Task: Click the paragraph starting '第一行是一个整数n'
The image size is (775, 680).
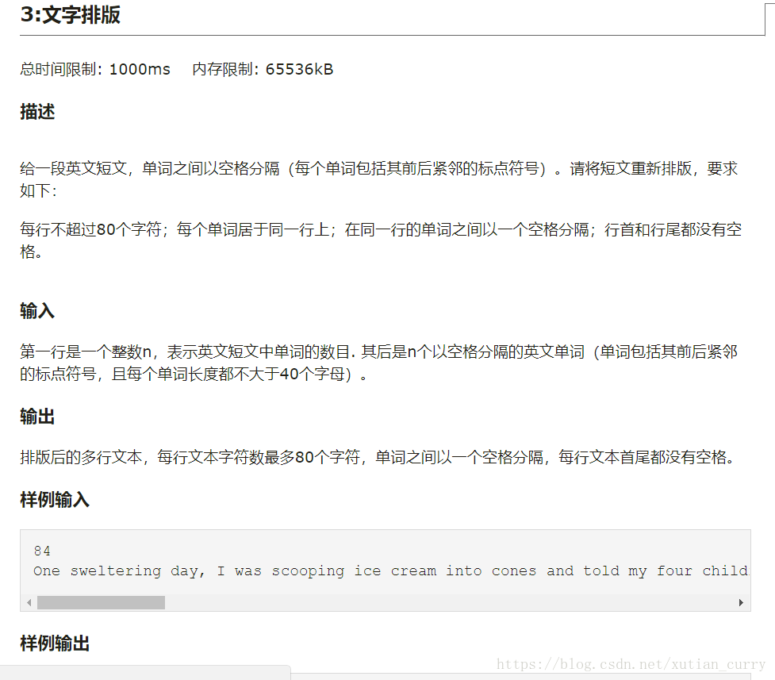Action: (x=378, y=363)
